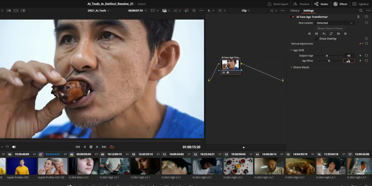
Task: Click the search icon in effects panel
Action: [361, 10]
